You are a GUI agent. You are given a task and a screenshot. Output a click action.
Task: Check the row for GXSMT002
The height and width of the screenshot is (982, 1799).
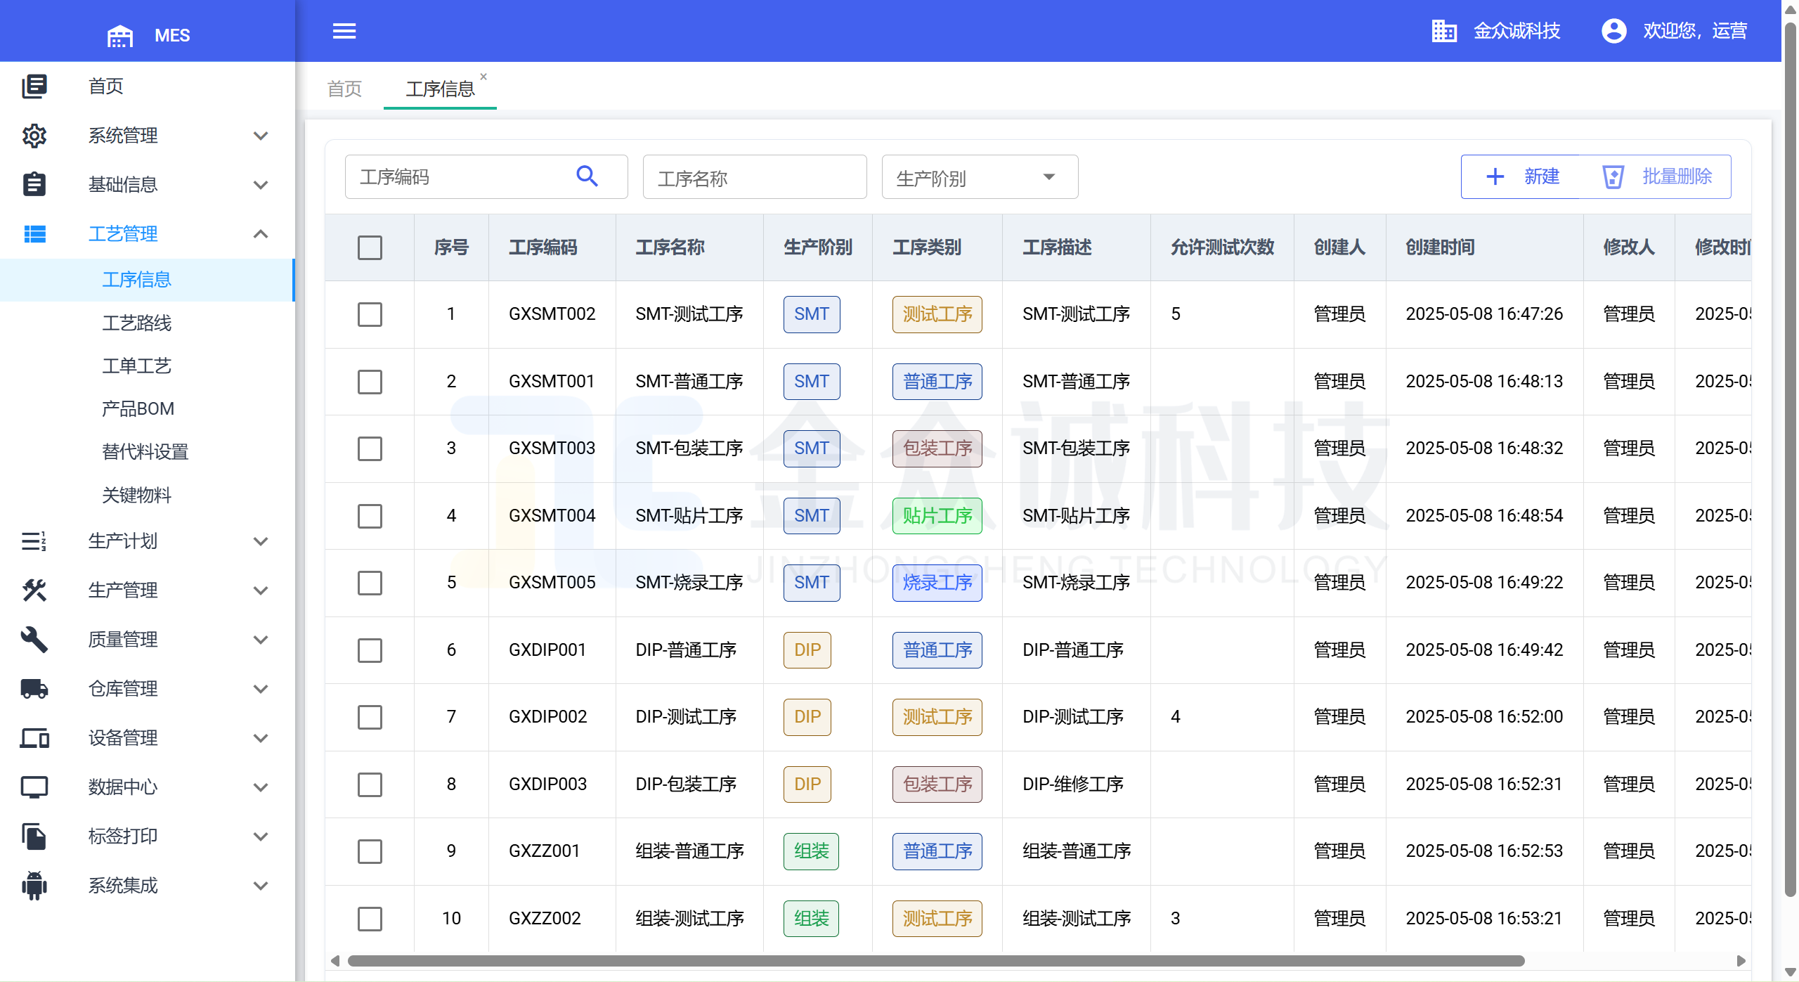[370, 314]
